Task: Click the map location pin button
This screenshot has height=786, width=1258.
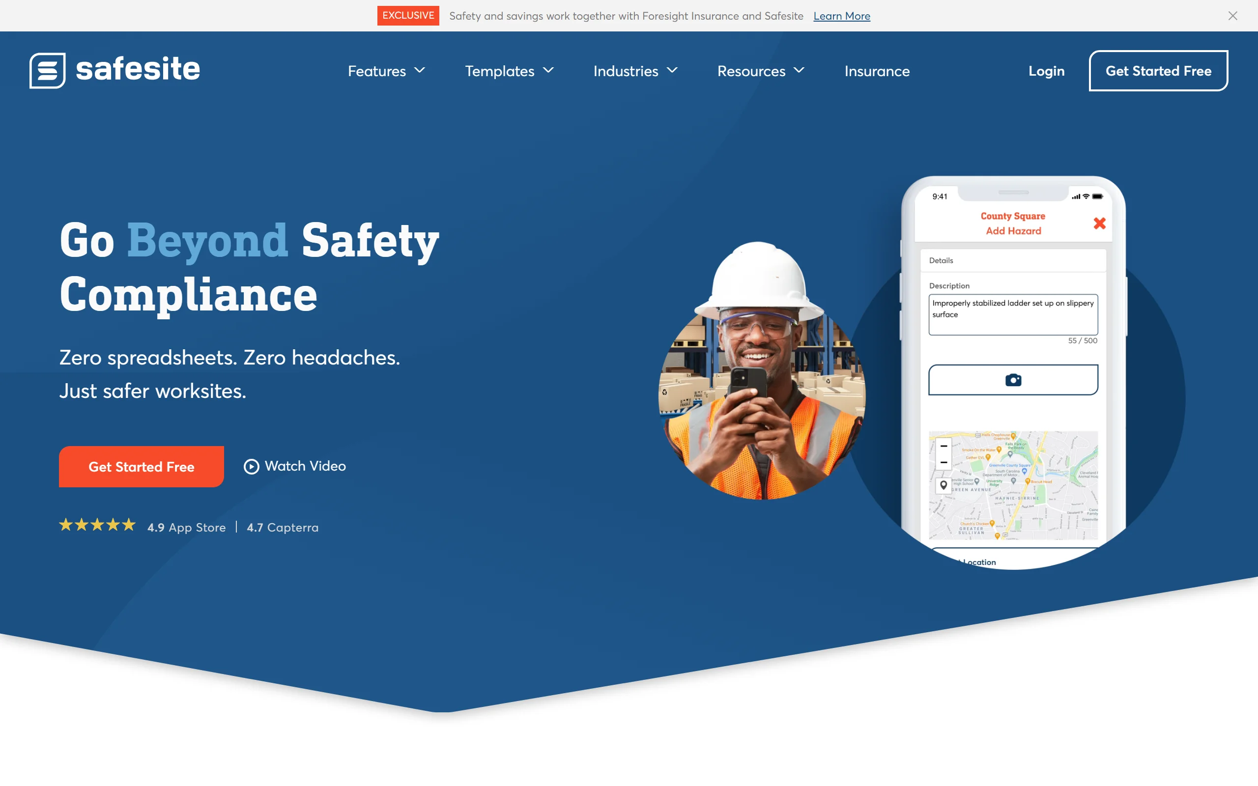Action: [x=943, y=485]
